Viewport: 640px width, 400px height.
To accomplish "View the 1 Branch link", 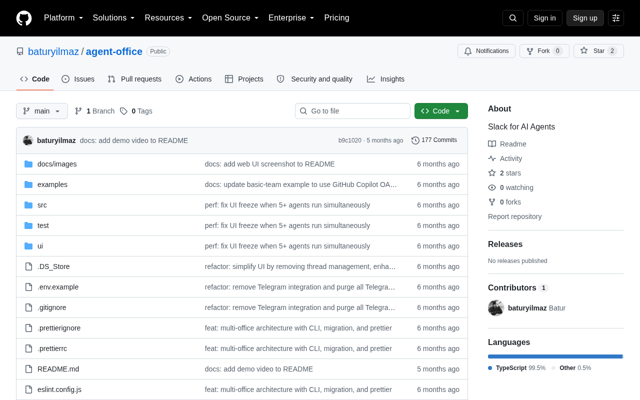I will (x=94, y=111).
